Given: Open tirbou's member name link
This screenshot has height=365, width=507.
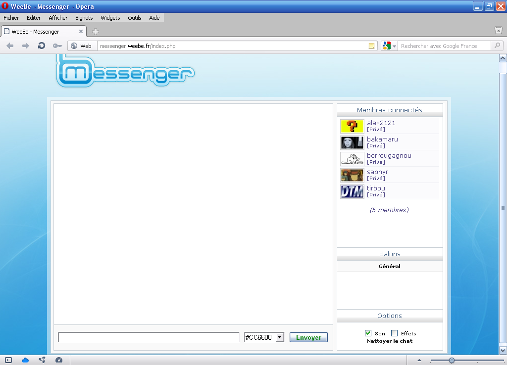Looking at the screenshot, I should tap(376, 188).
